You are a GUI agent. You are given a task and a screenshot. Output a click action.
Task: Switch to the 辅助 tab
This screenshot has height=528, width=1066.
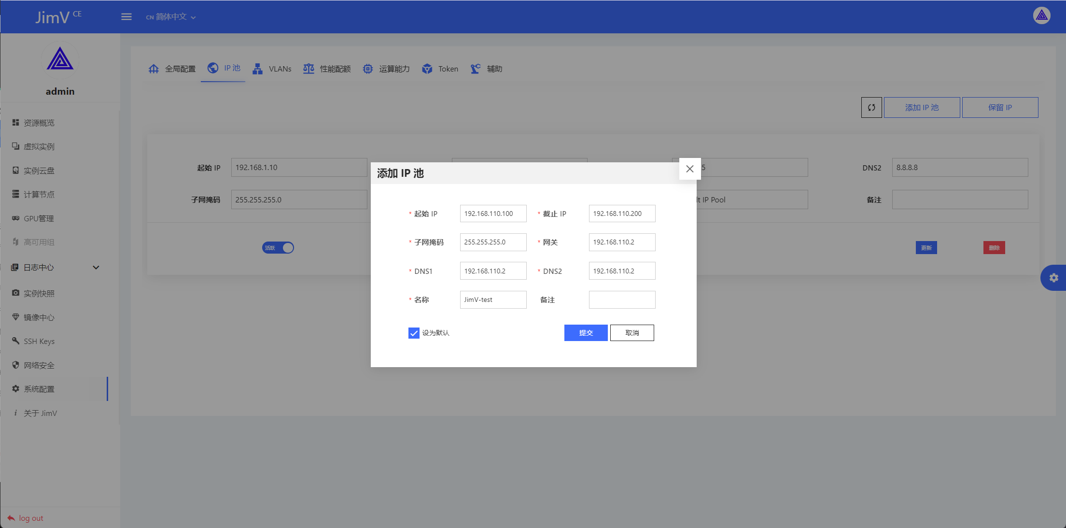click(486, 69)
